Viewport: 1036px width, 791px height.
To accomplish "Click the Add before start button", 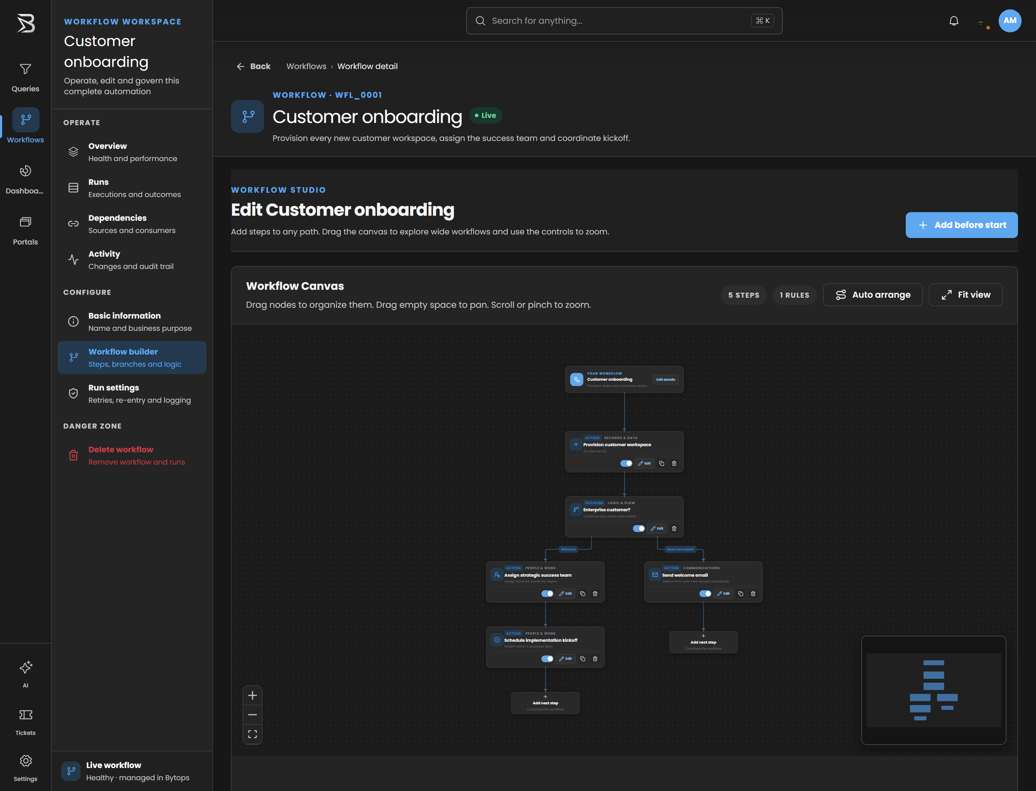I will (x=961, y=225).
